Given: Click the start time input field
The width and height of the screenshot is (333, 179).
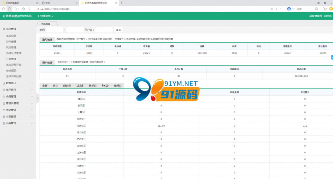Looking at the screenshot, I should point(54,30).
